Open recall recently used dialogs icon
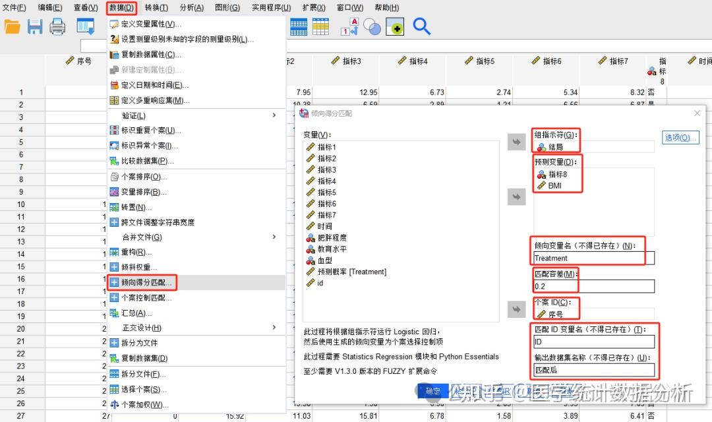712x422 pixels. 86,28
